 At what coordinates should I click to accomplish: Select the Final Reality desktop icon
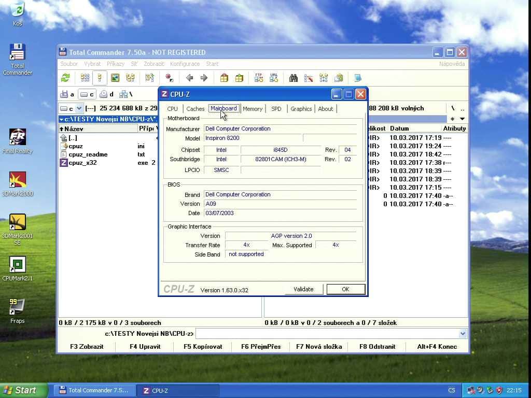[x=18, y=141]
